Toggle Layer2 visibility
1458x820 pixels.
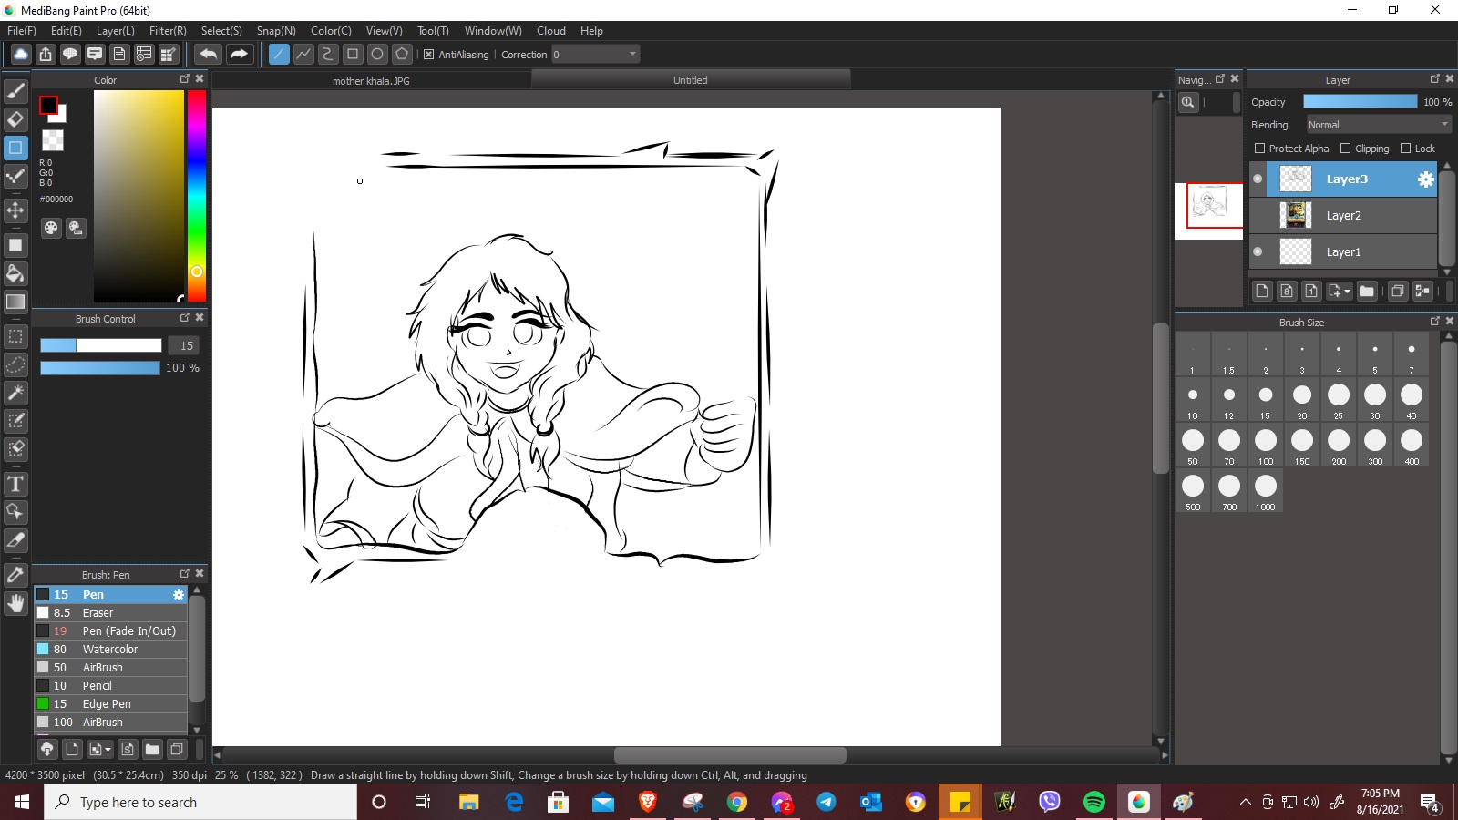click(1258, 216)
